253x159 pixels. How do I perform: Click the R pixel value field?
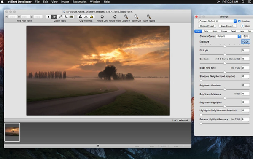click(13, 17)
